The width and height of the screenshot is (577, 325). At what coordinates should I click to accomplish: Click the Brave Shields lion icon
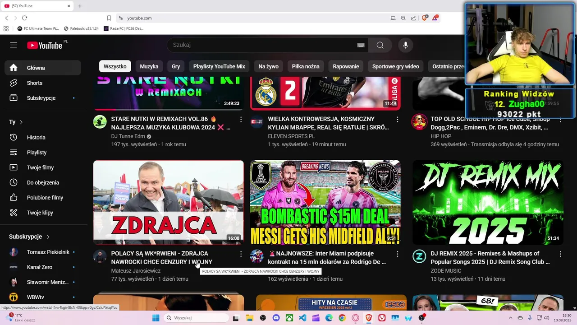425,18
